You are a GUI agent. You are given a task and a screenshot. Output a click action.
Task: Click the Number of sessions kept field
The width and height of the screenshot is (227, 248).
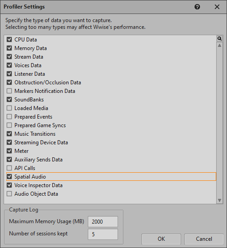point(103,234)
